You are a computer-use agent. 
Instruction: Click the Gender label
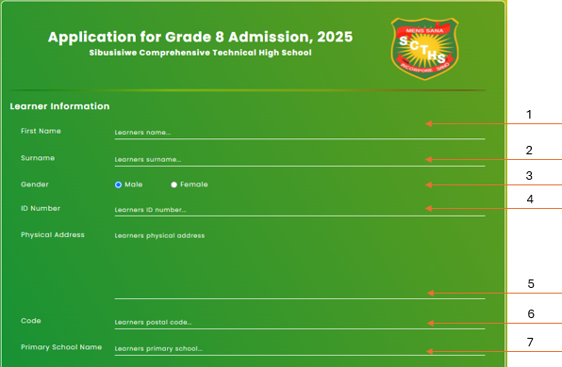coord(35,184)
